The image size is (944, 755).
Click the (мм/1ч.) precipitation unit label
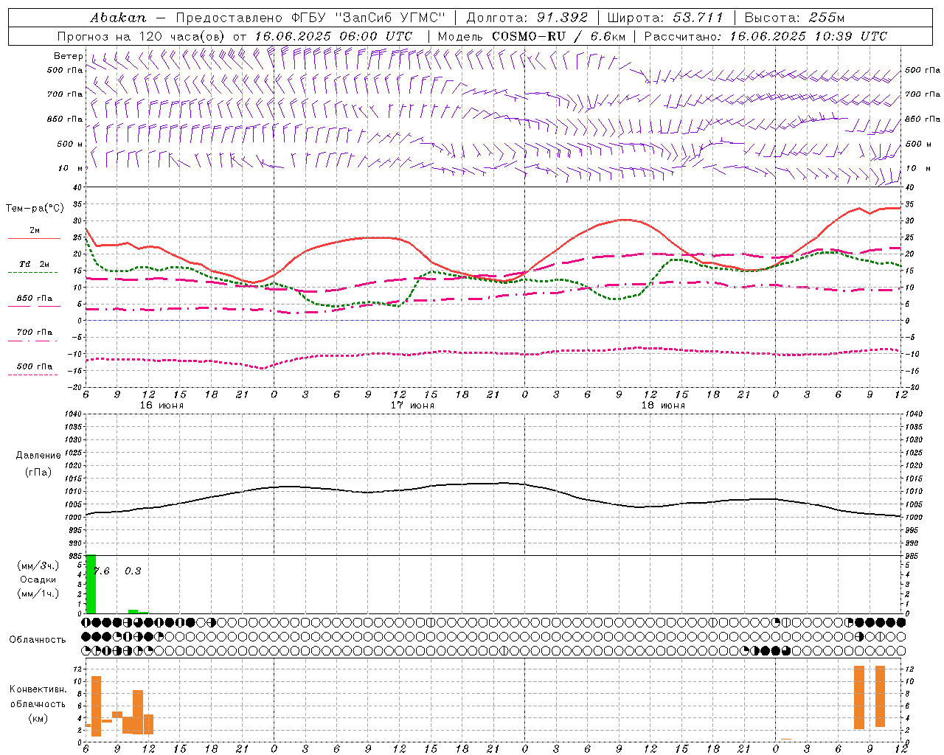[38, 594]
